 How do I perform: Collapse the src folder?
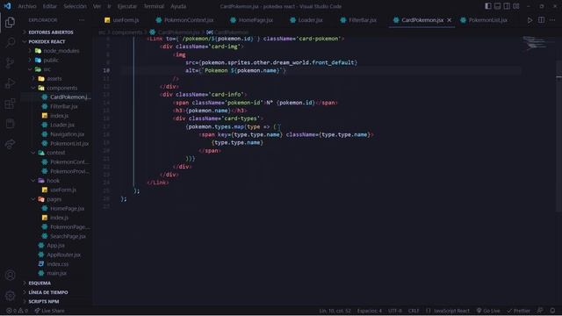[x=47, y=69]
